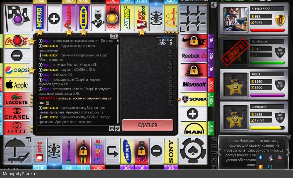Show the next tip with right arrow
Image resolution: width=293 pixels, height=178 pixels.
click(x=288, y=153)
